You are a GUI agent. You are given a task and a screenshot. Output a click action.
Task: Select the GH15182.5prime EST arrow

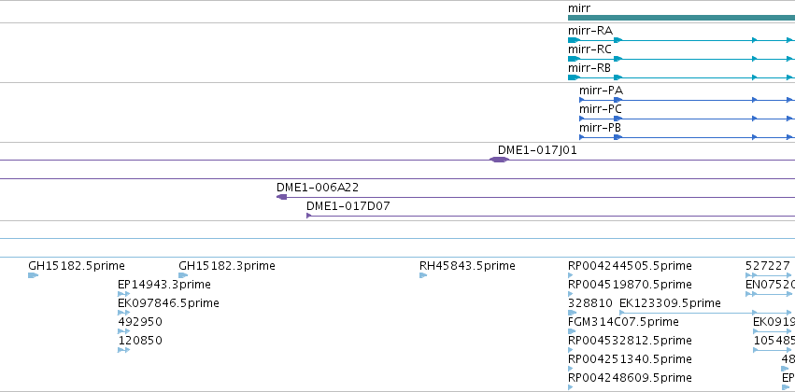coord(33,275)
